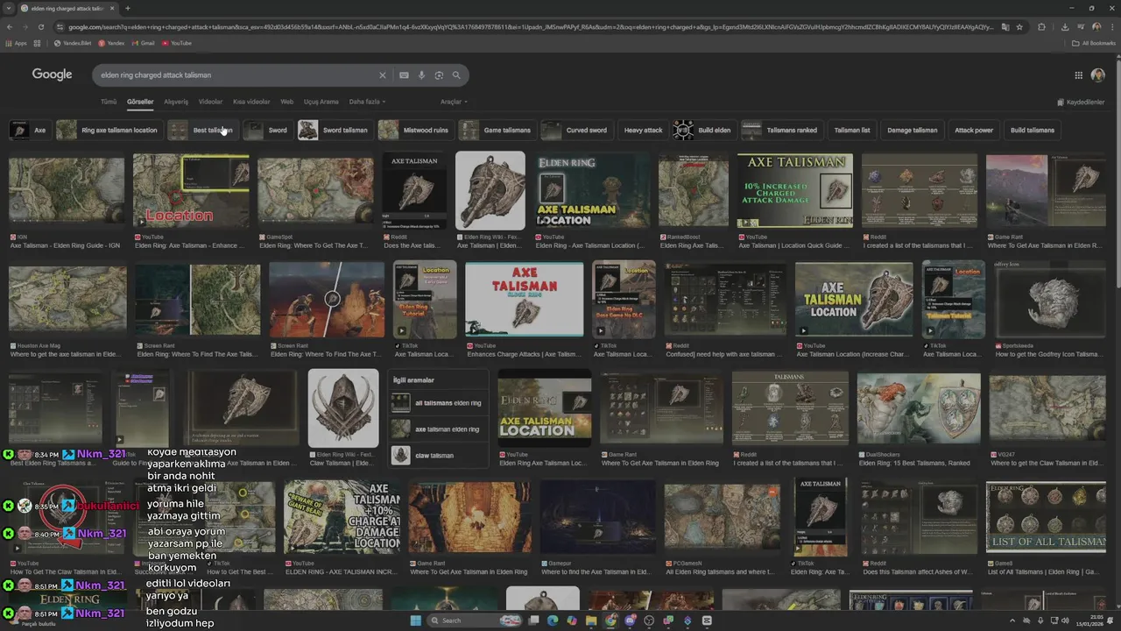The width and height of the screenshot is (1121, 631).
Task: Filter by the Attack power chip
Action: [974, 130]
